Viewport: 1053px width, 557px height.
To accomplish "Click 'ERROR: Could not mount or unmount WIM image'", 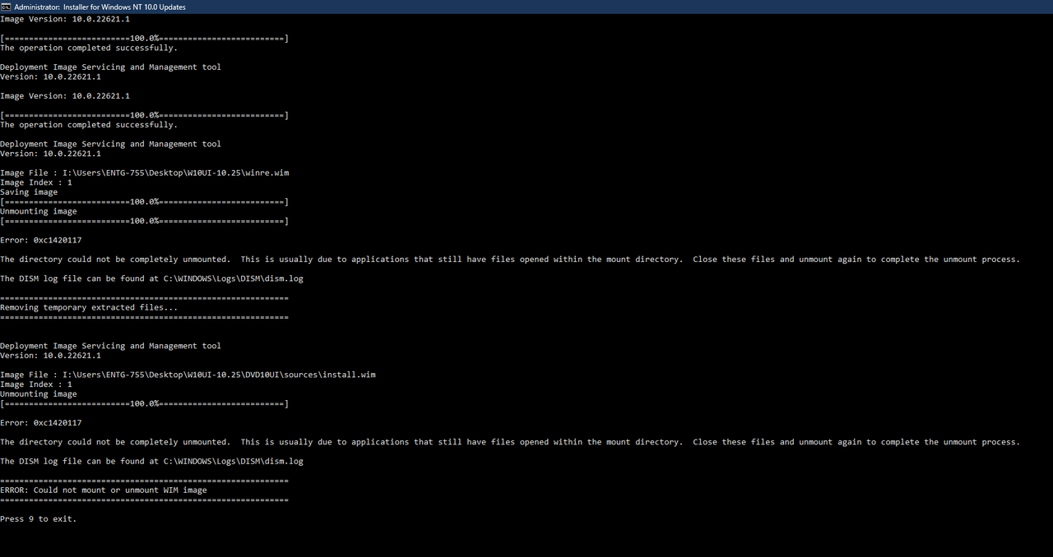I will pos(104,490).
